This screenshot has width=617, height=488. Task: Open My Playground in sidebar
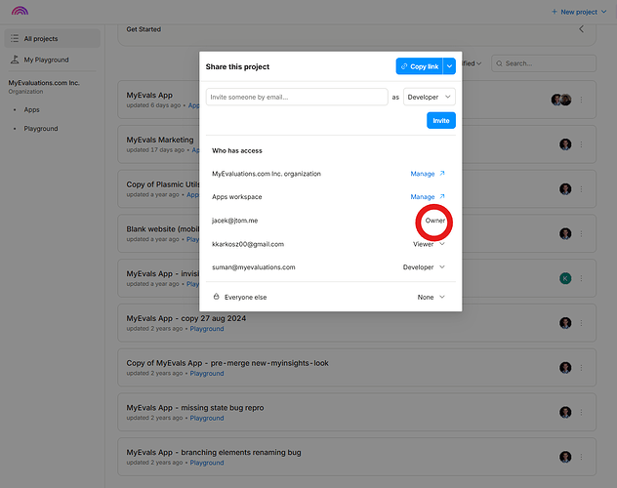pos(46,61)
